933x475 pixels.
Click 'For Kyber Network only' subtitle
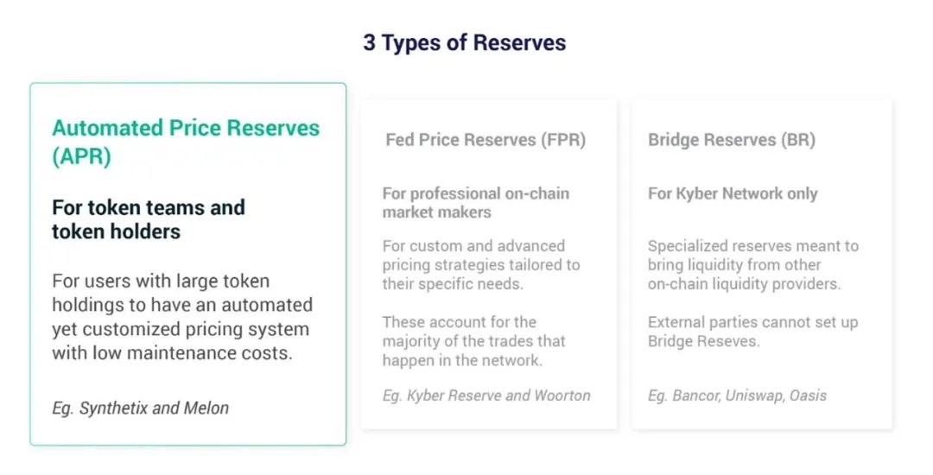coord(733,193)
